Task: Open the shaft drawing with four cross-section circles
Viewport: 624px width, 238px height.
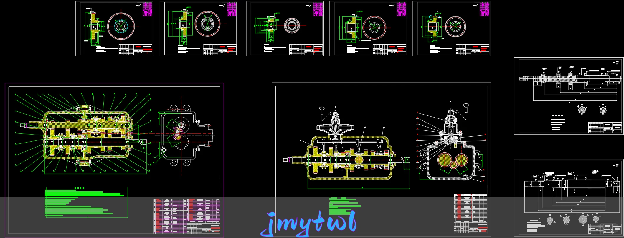Action: (x=569, y=198)
